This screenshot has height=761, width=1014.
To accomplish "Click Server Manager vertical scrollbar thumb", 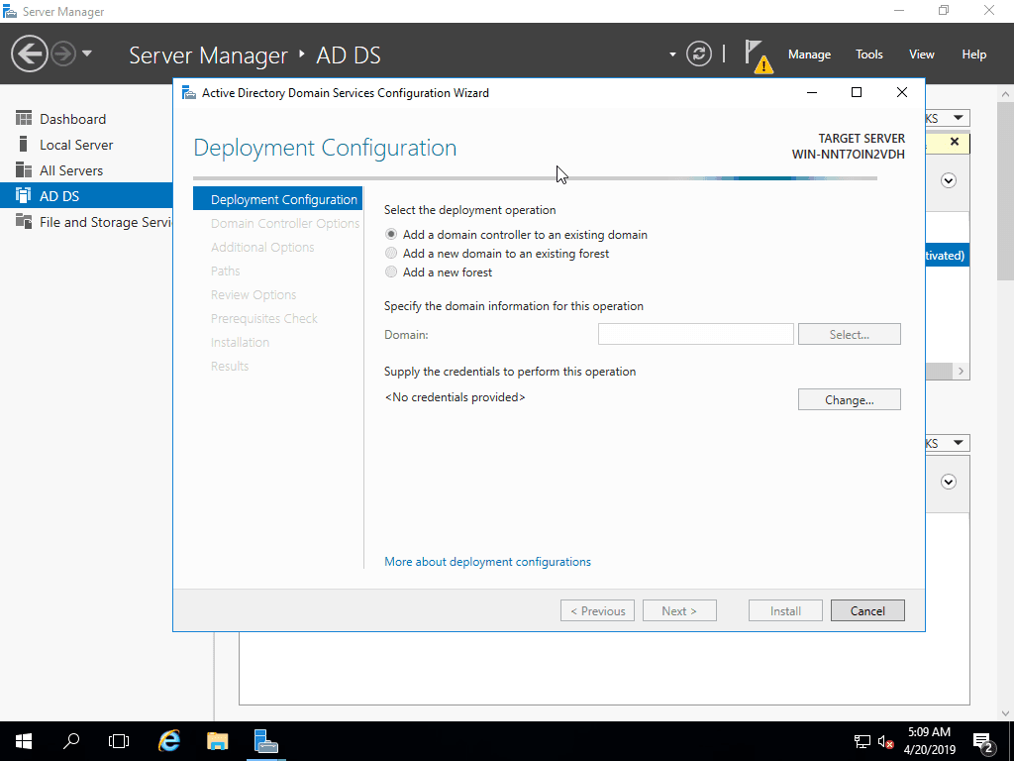I will (x=1005, y=191).
